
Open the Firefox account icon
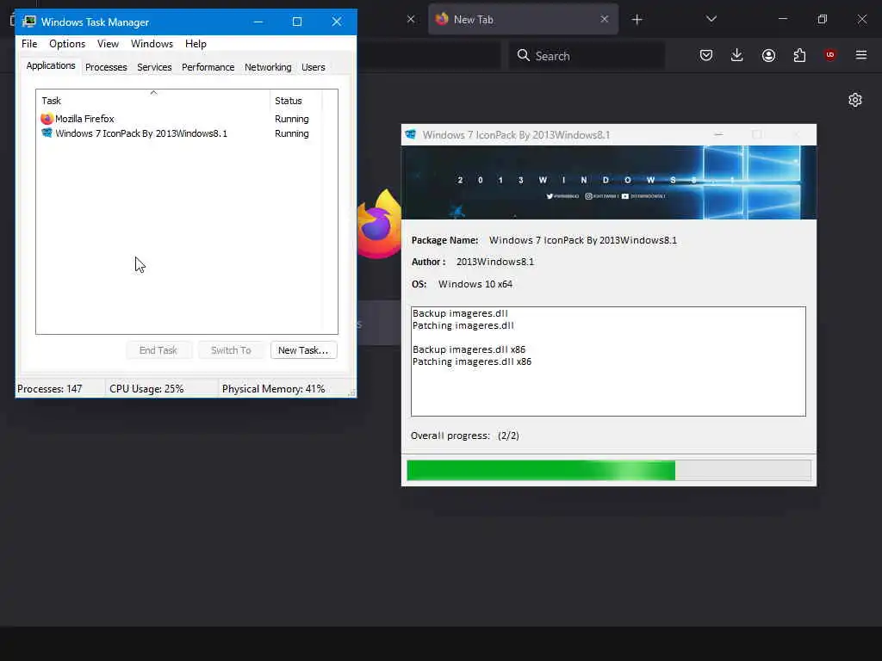(x=768, y=55)
